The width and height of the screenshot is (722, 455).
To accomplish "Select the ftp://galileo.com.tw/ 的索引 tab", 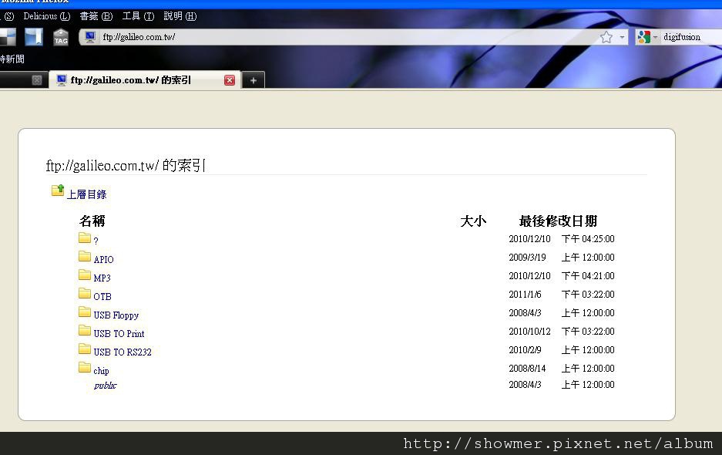I will [x=145, y=80].
